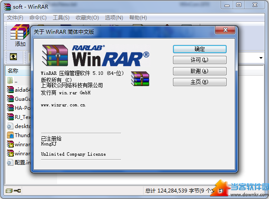
Task: Select the first winrar SFX file
Action: pyautogui.click(x=19, y=144)
